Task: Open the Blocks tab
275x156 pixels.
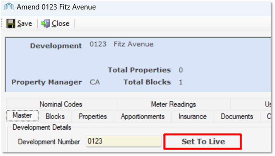Action: (55, 116)
